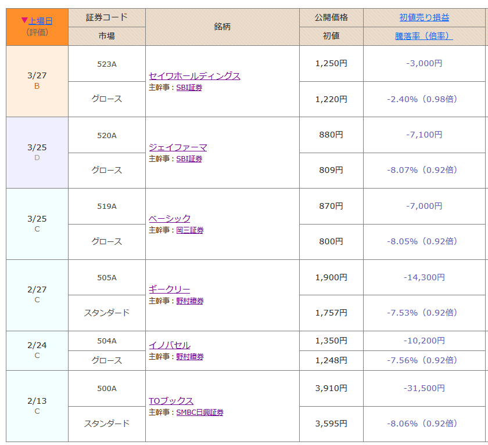Select the 520A securities code cell
This screenshot has height=445, width=488.
coord(107,135)
